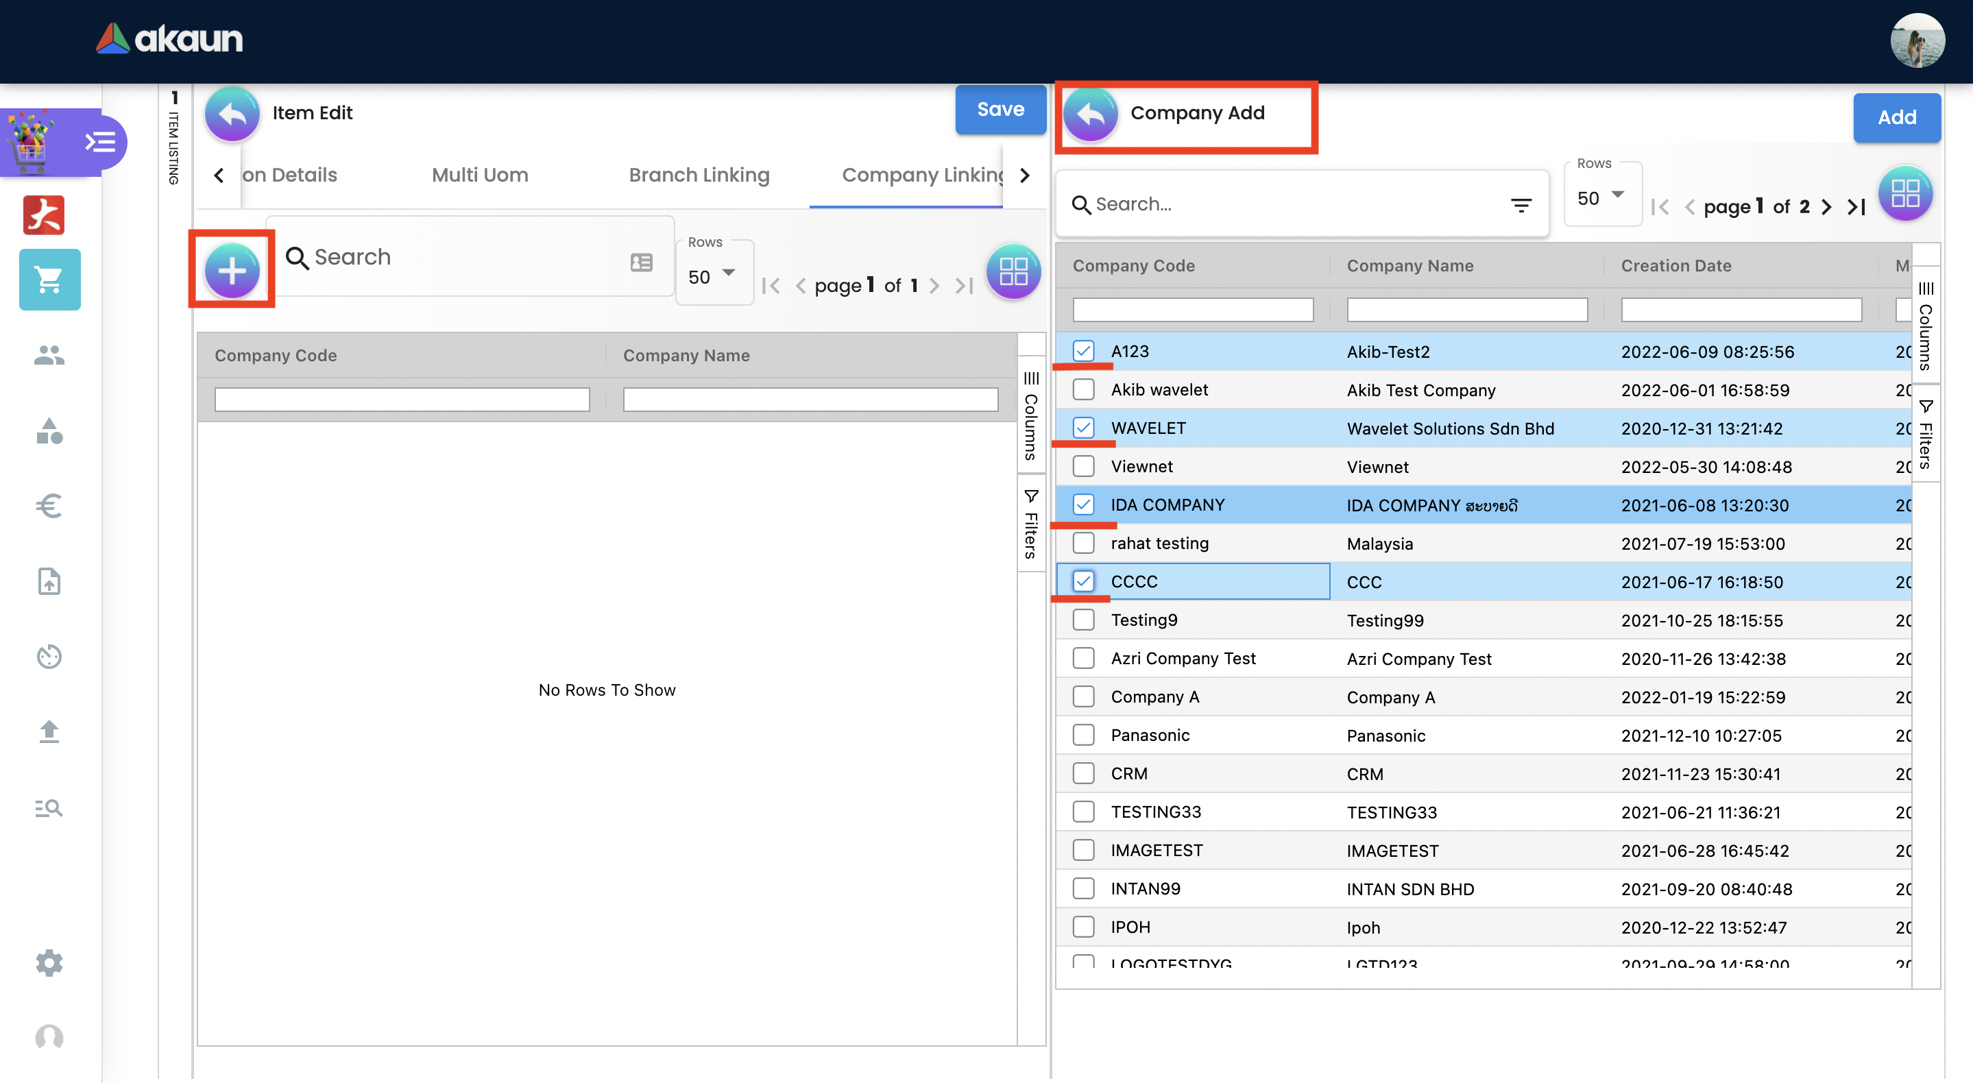The height and width of the screenshot is (1083, 1973).
Task: Click the shopping cart sidebar icon
Action: pyautogui.click(x=49, y=280)
